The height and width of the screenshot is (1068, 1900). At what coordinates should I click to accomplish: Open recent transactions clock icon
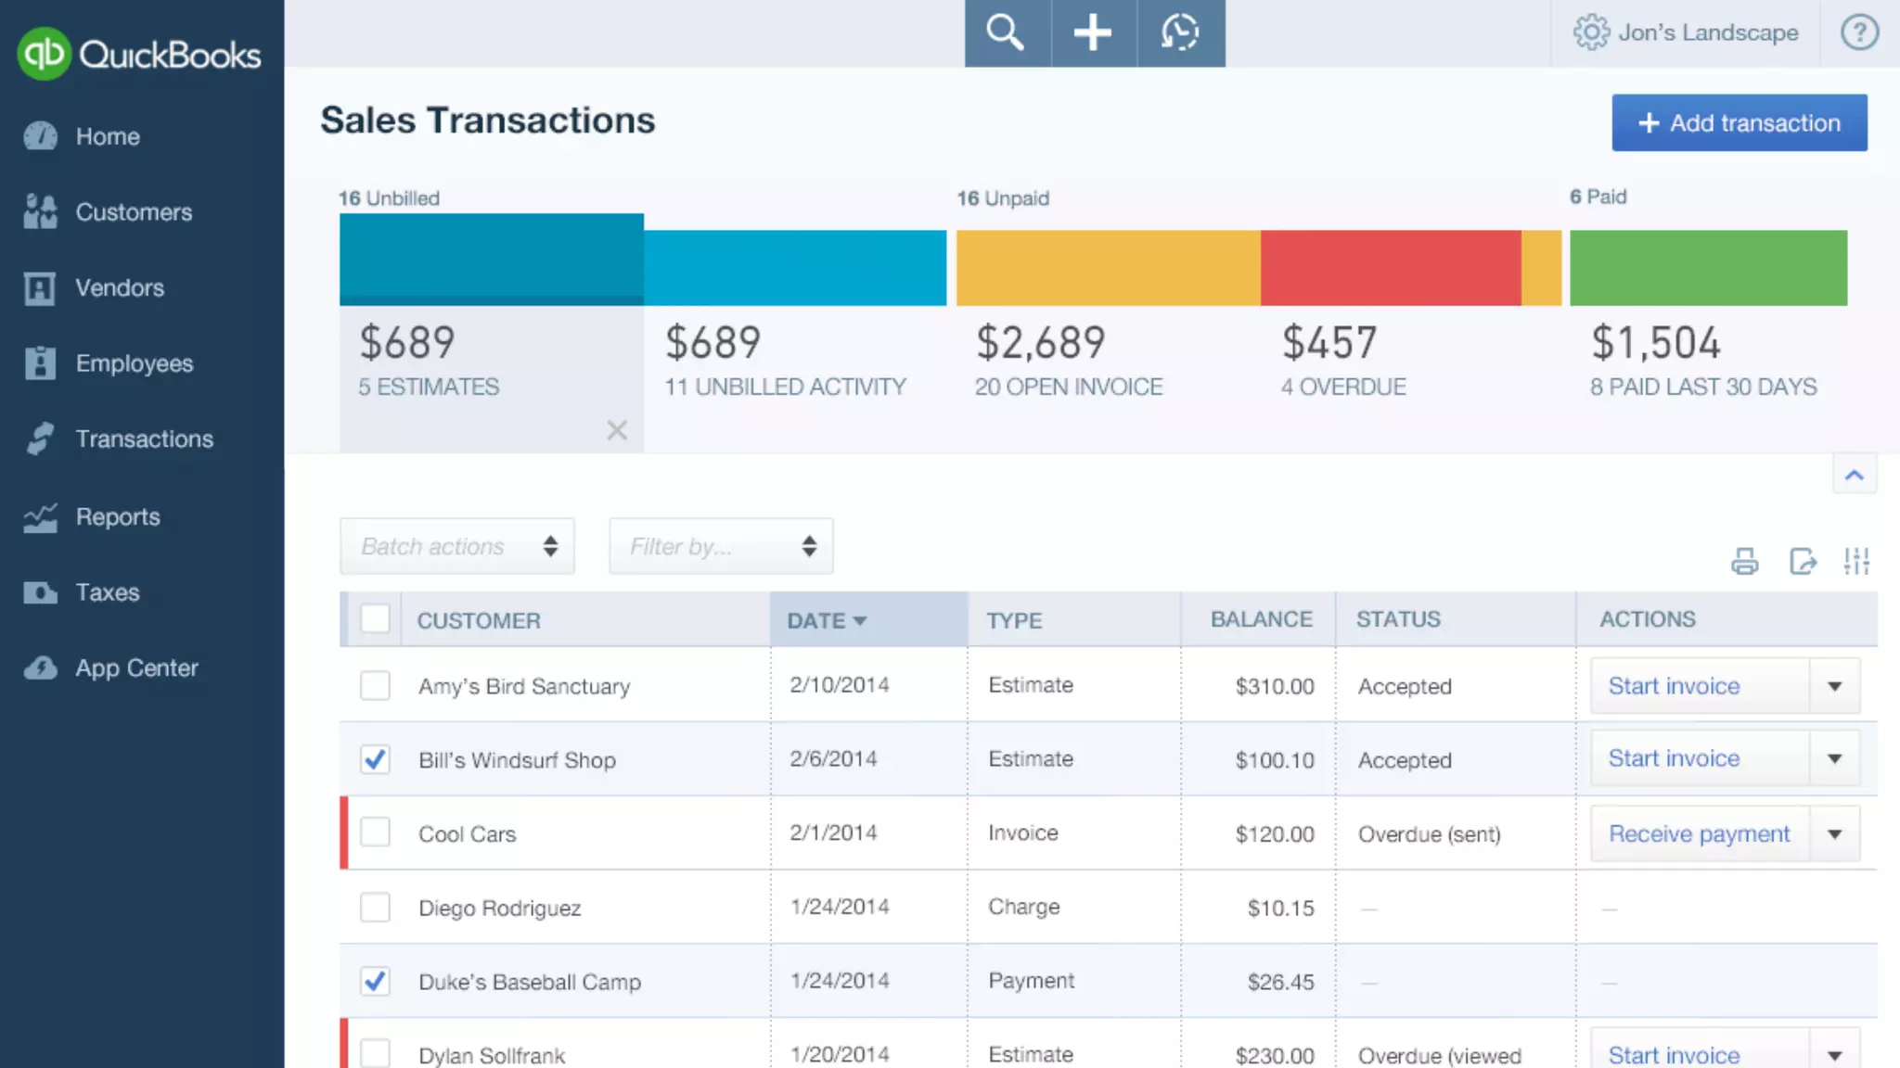point(1180,33)
